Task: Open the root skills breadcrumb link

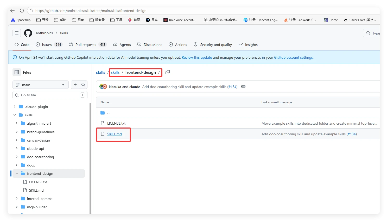Action: 100,72
